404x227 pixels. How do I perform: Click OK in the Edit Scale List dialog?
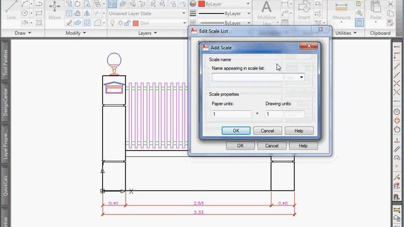click(x=240, y=146)
